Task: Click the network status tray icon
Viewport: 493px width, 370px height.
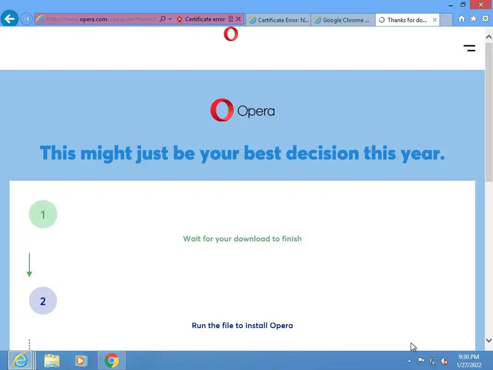Action: point(433,361)
